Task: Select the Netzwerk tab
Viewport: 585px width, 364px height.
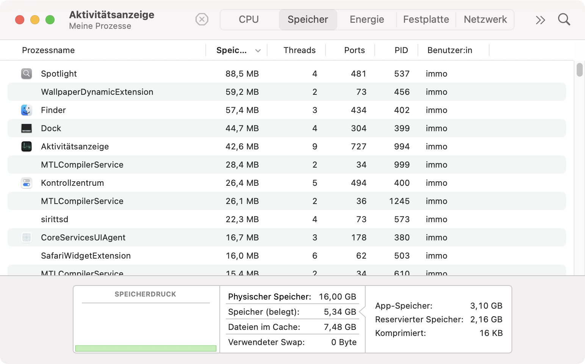Action: pyautogui.click(x=485, y=19)
